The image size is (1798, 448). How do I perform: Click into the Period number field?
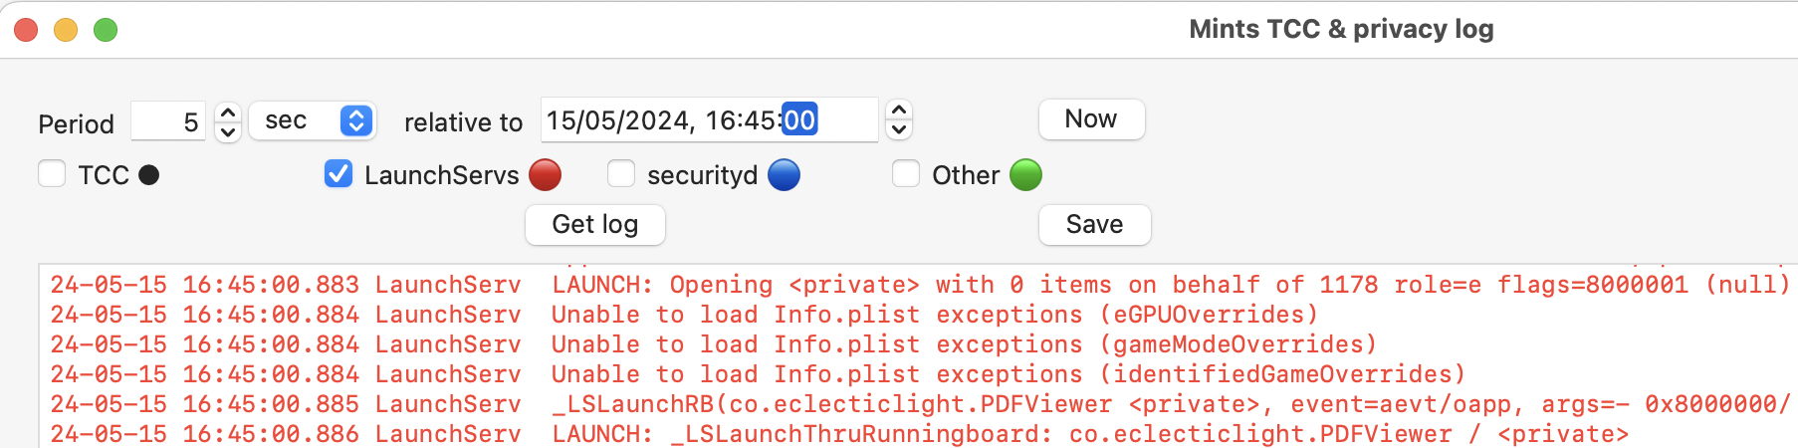tap(168, 121)
